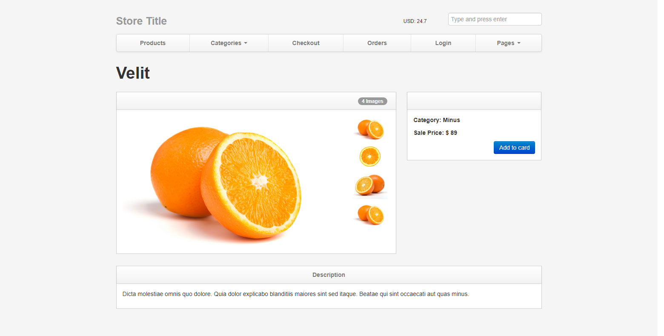Select the fourth orange thumbnail
664x336 pixels.
click(370, 214)
